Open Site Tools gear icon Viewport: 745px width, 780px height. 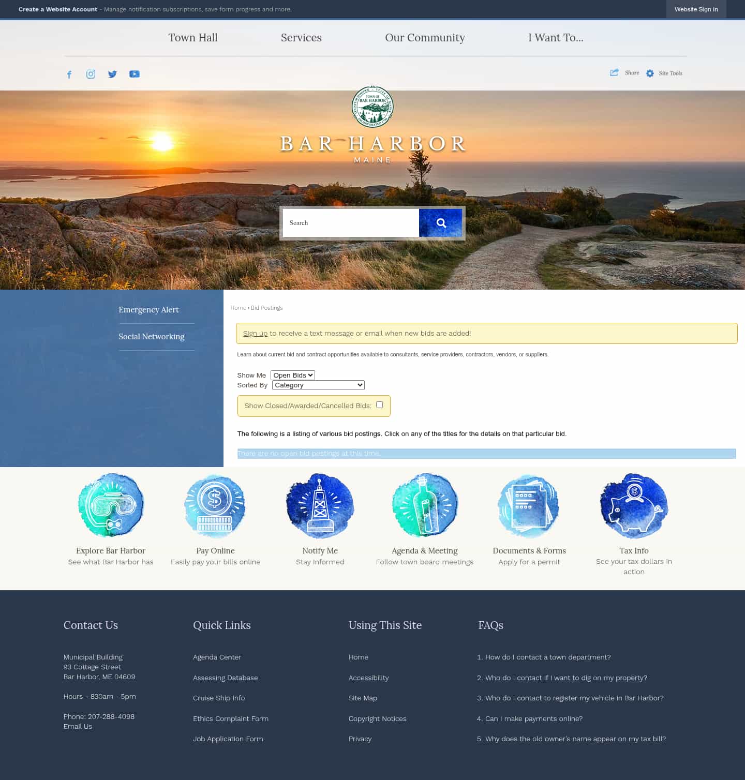click(650, 73)
